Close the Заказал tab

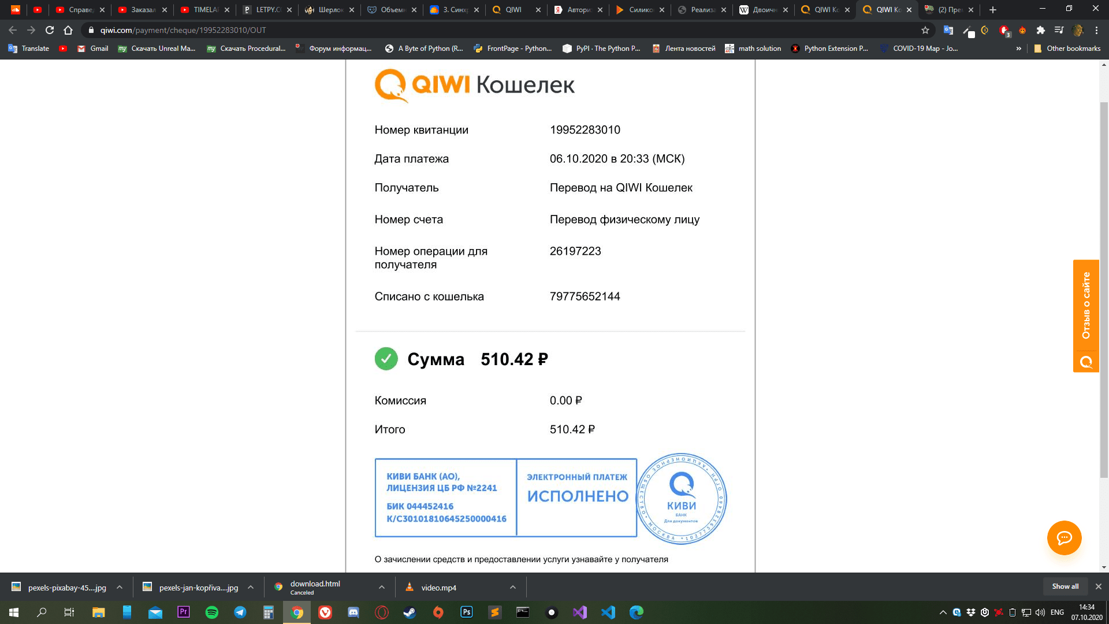pos(165,10)
